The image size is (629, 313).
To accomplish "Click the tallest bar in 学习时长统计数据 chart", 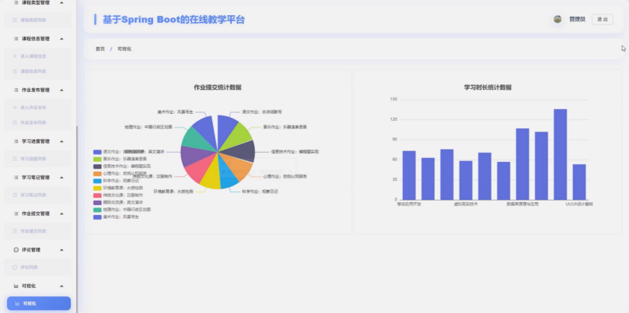I will pos(560,154).
